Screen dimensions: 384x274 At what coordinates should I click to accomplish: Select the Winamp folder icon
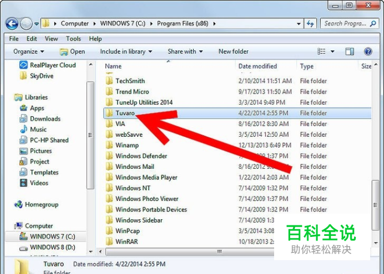109,145
